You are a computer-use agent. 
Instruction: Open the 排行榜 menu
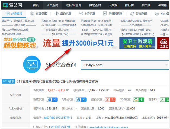tap(129, 5)
